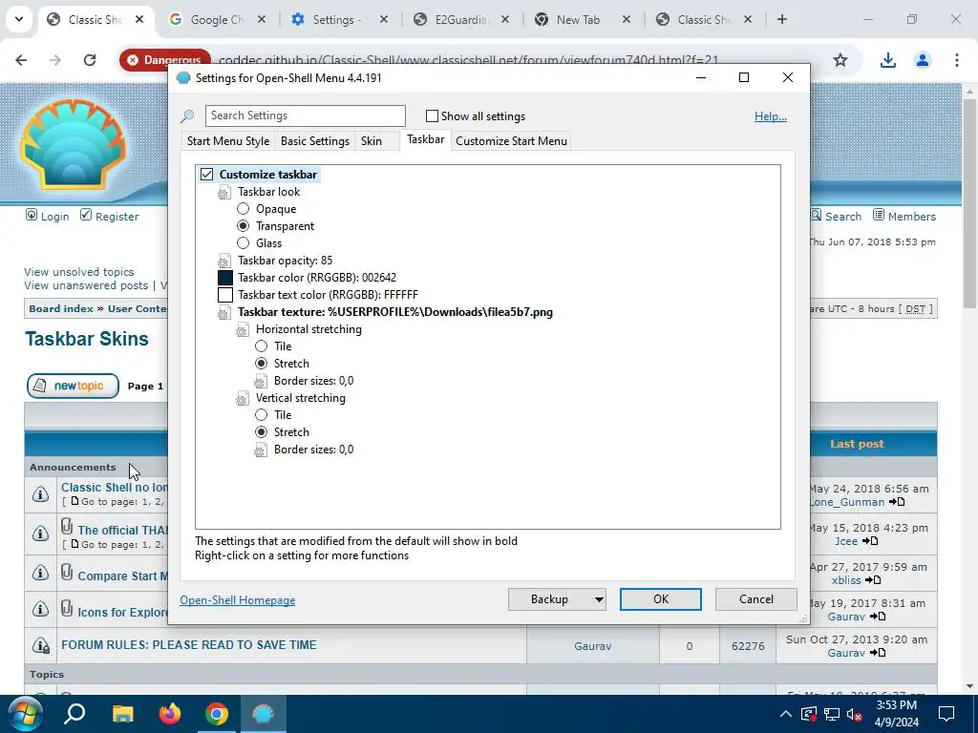Enable Show all settings checkbox
The width and height of the screenshot is (978, 733).
coord(432,115)
